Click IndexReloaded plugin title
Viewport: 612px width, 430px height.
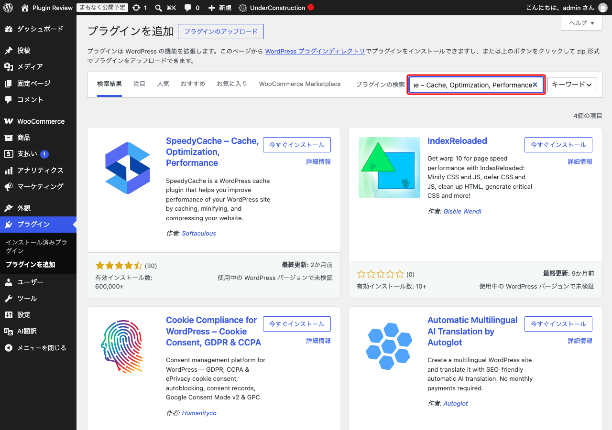coord(457,141)
